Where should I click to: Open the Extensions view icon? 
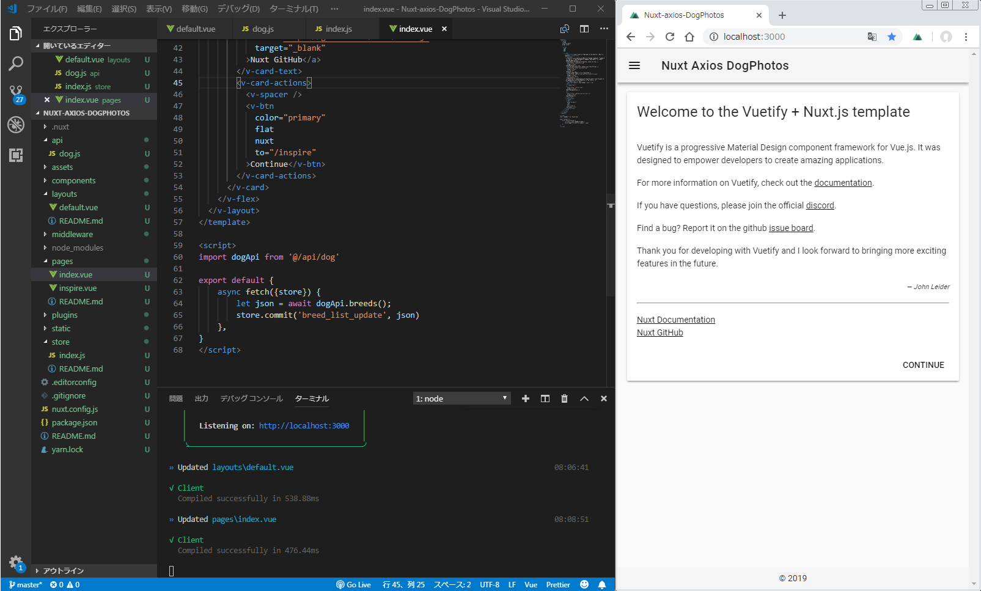(x=16, y=155)
